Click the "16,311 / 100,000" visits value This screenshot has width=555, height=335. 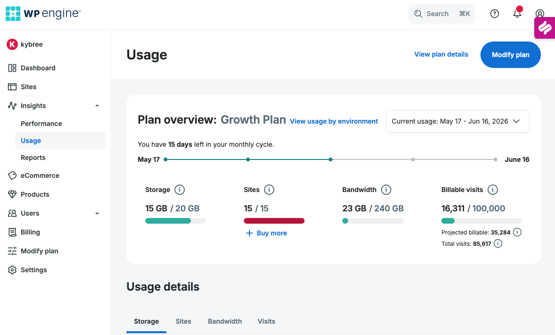[473, 208]
